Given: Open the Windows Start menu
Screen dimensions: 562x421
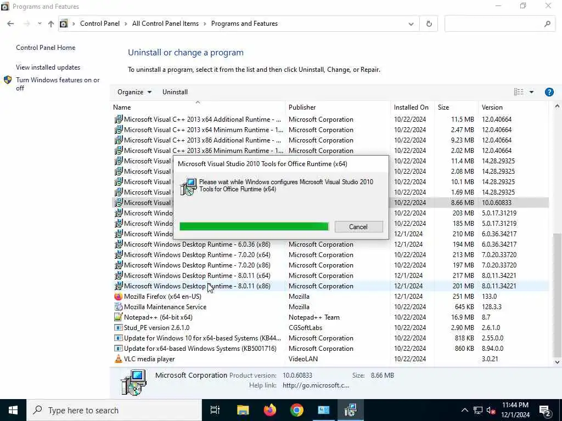Looking at the screenshot, I should click(x=13, y=410).
